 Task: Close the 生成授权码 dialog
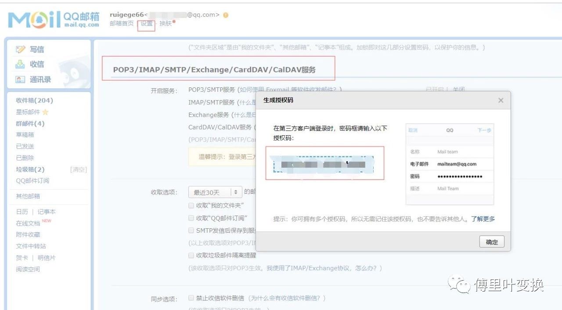click(x=501, y=100)
